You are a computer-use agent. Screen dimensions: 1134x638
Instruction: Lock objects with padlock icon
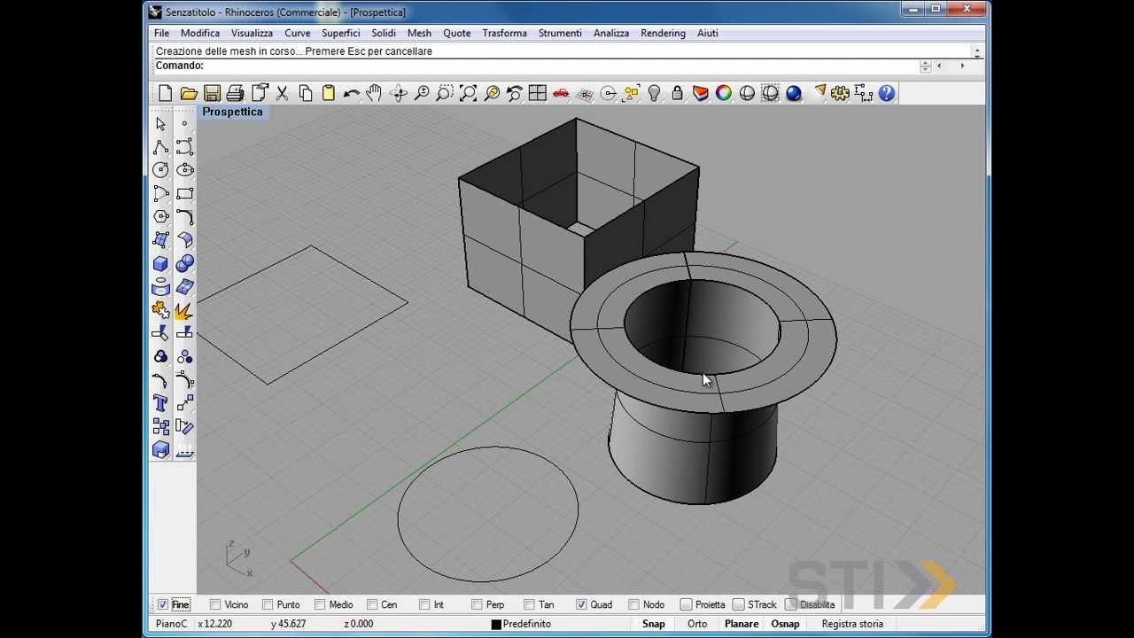(678, 93)
